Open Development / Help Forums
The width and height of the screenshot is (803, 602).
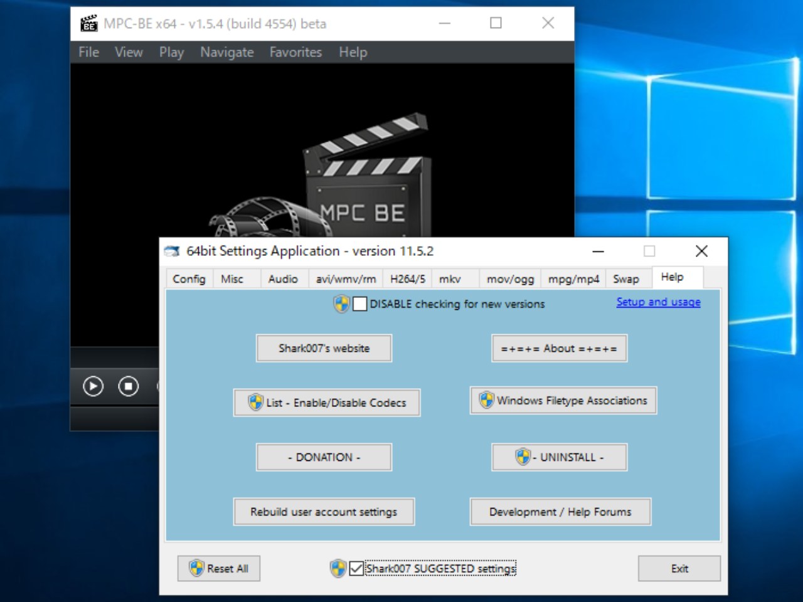point(561,512)
